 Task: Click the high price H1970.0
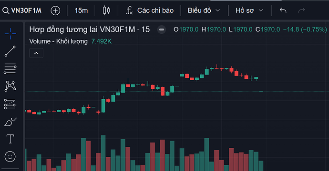pos(214,29)
